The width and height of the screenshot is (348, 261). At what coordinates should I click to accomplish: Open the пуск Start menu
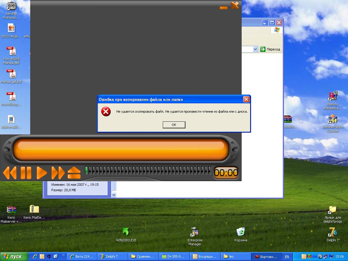tap(14, 256)
